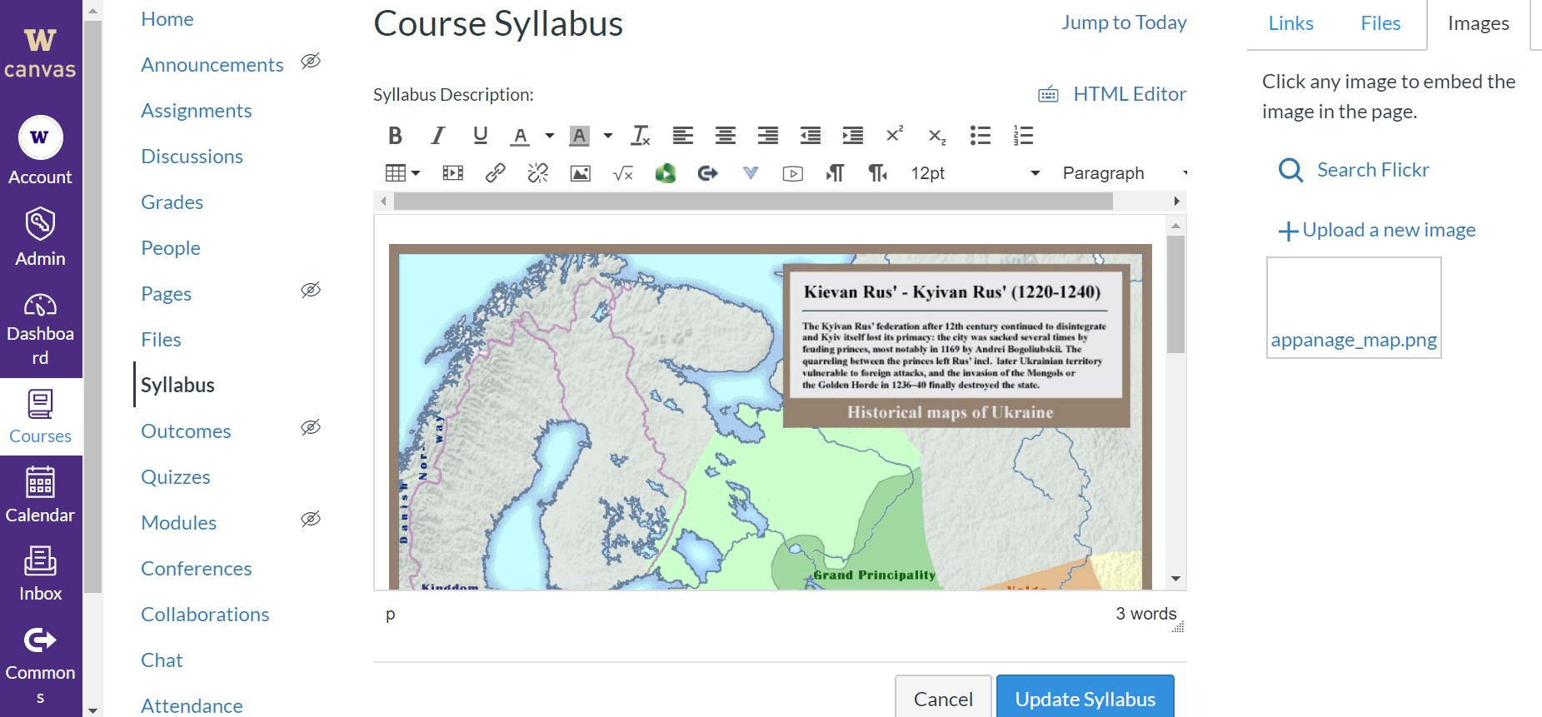1542x717 pixels.
Task: Click the Update Syllabus button
Action: pyautogui.click(x=1085, y=698)
